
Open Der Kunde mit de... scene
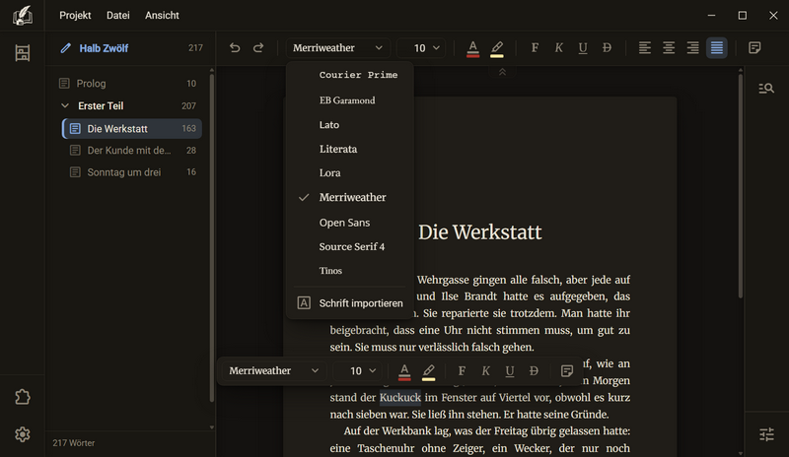pos(132,151)
